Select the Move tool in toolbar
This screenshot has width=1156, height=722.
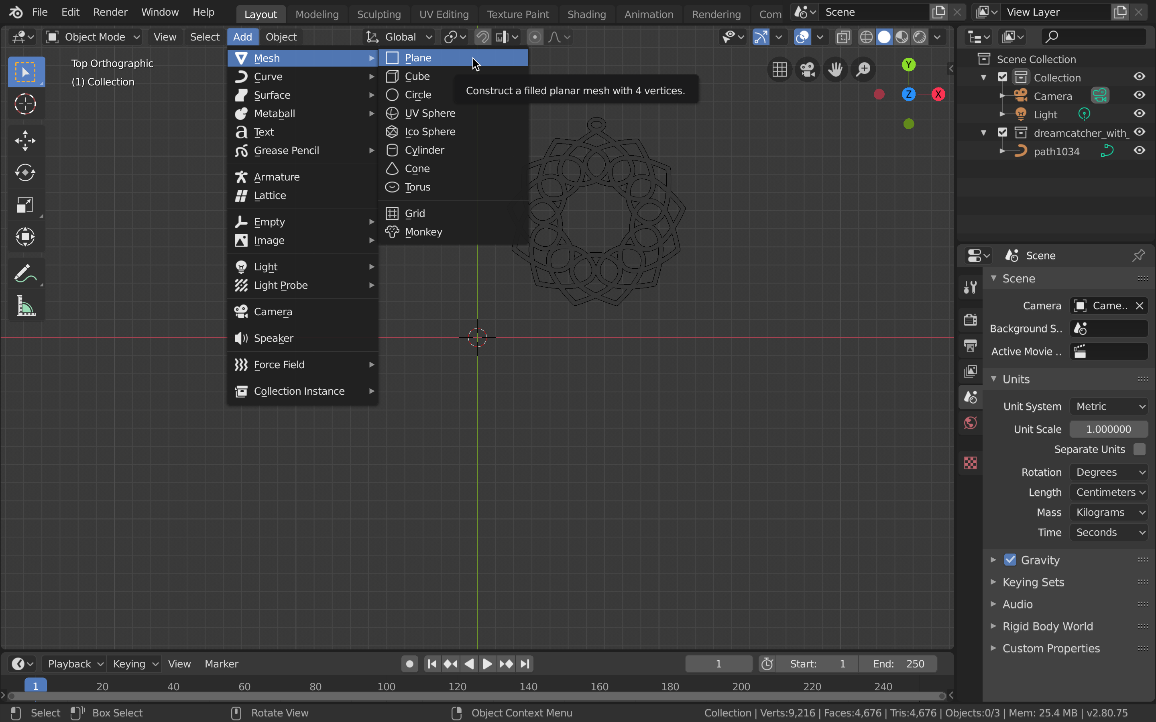[x=25, y=140]
